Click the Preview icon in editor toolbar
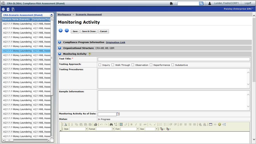 [65, 124]
